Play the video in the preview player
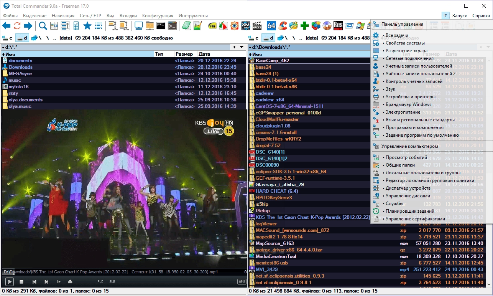Image resolution: width=493 pixels, height=296 pixels. 10,282
